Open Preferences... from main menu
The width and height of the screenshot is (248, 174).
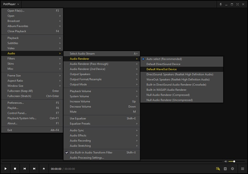(x=32, y=103)
